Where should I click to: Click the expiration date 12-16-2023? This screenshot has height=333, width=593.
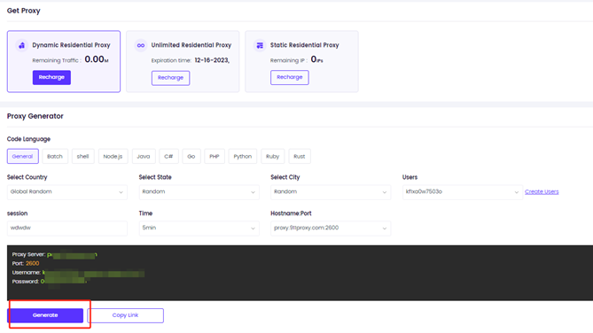212,60
